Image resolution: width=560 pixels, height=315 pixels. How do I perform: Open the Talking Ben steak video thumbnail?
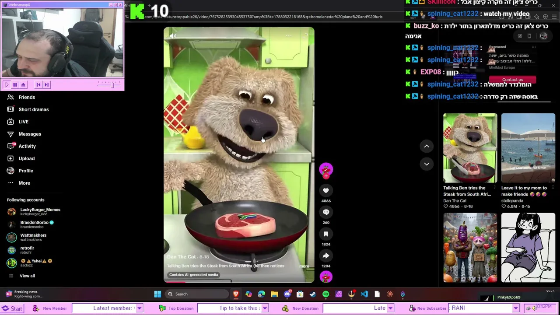click(470, 148)
